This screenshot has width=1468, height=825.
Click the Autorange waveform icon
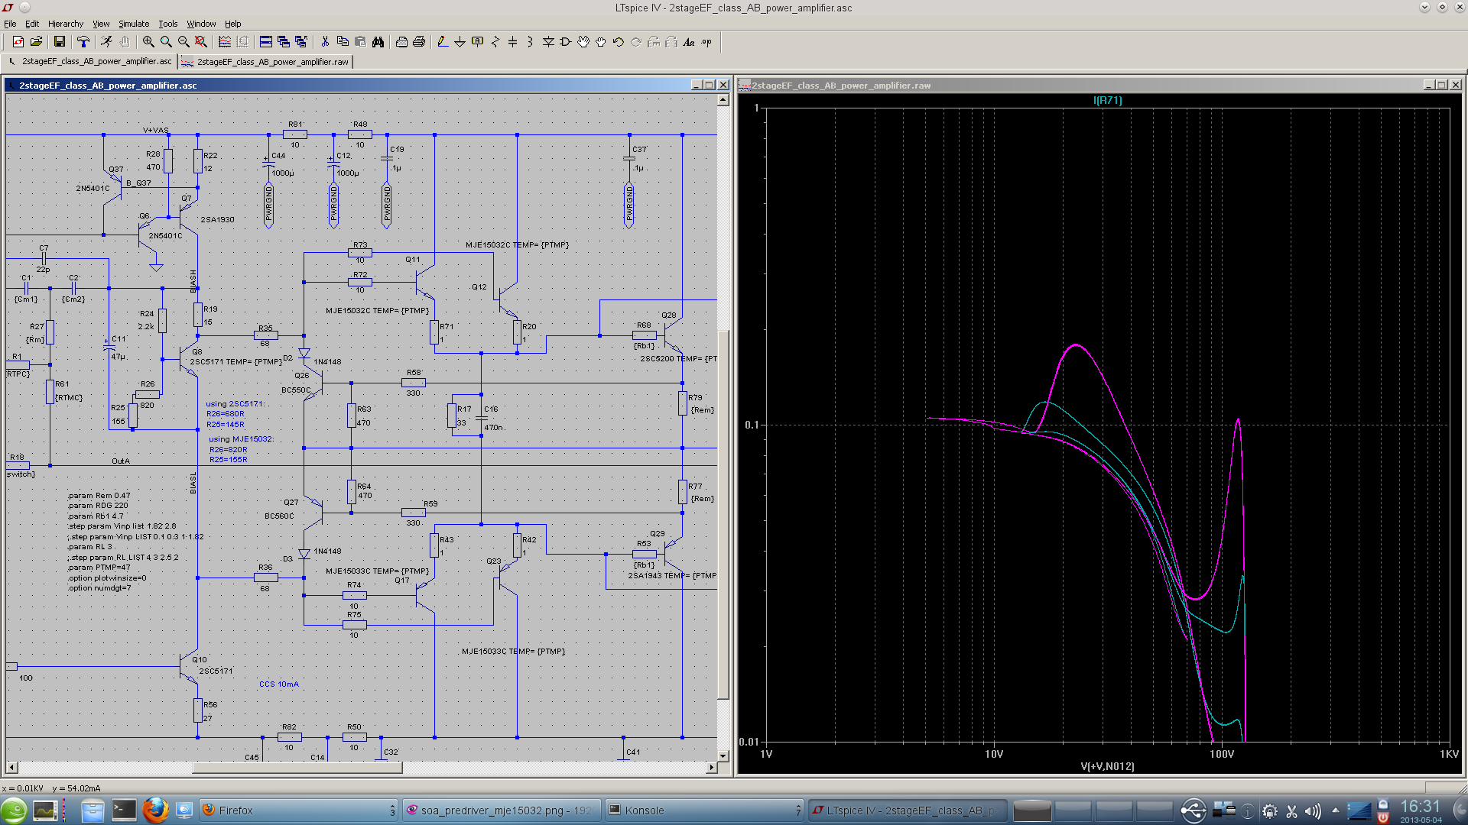(x=225, y=42)
